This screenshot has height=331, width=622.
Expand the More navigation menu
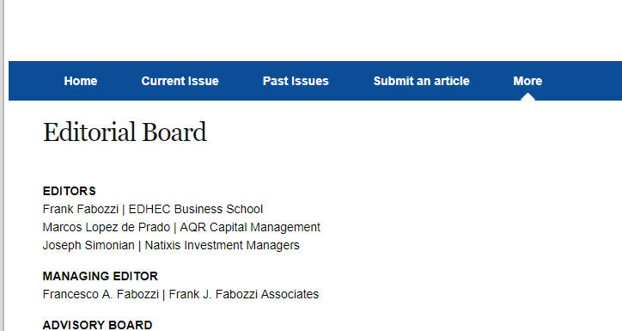(x=527, y=81)
